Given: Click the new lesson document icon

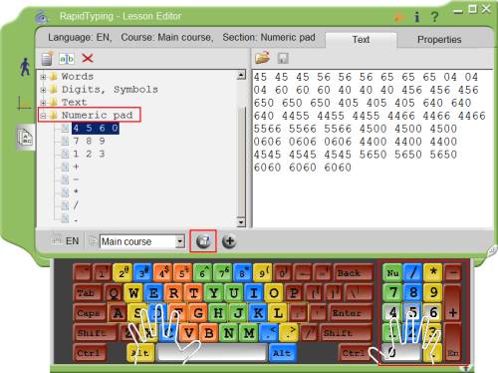Looking at the screenshot, I should pos(48,59).
